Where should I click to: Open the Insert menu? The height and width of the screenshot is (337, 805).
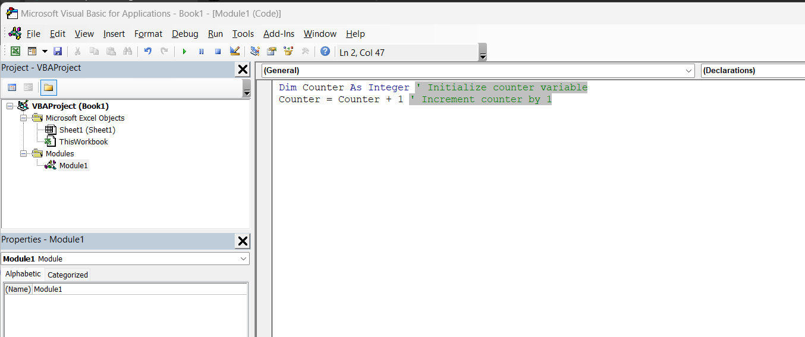click(x=114, y=34)
